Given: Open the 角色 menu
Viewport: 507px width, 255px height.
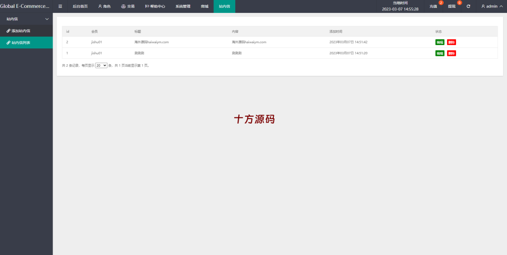Looking at the screenshot, I should pyautogui.click(x=104, y=6).
